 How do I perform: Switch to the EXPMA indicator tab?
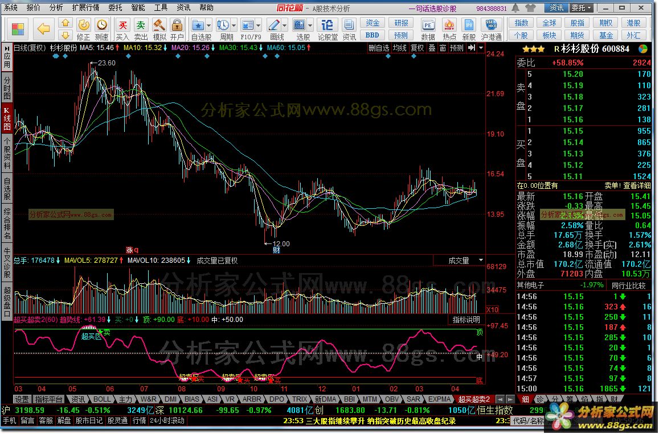[439, 399]
